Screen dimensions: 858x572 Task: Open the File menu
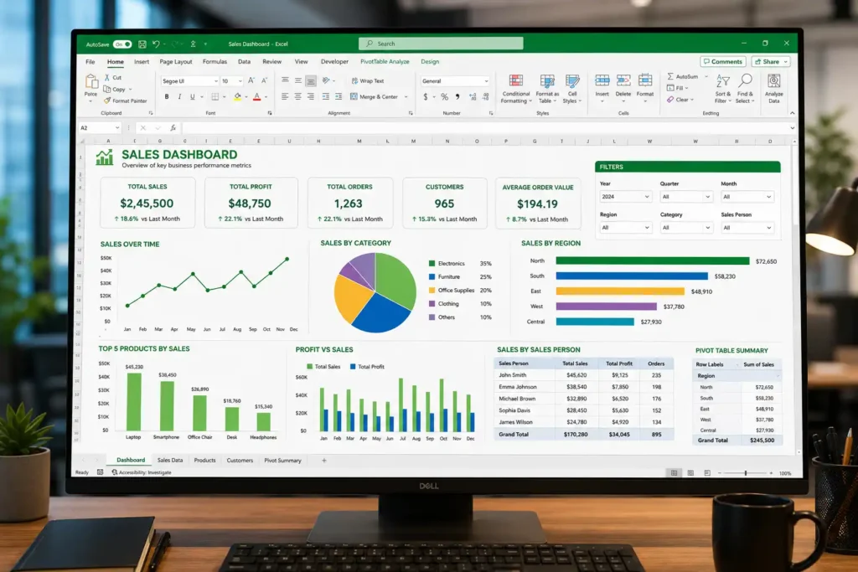(90, 62)
